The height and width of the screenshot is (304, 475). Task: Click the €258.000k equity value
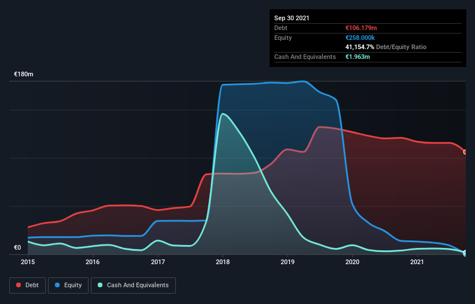(x=360, y=38)
